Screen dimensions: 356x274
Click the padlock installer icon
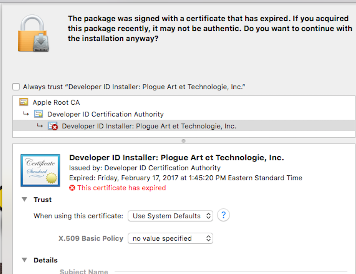[x=33, y=33]
